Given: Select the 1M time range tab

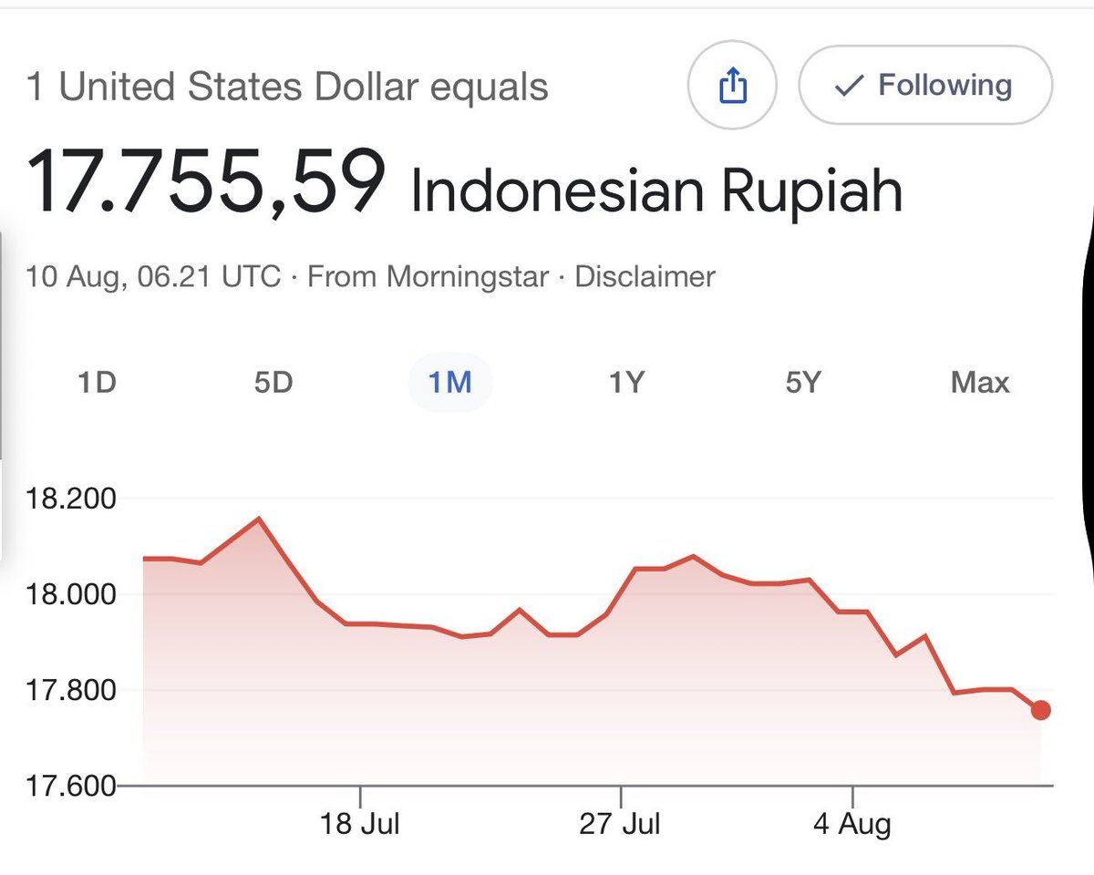Looking at the screenshot, I should click(450, 382).
